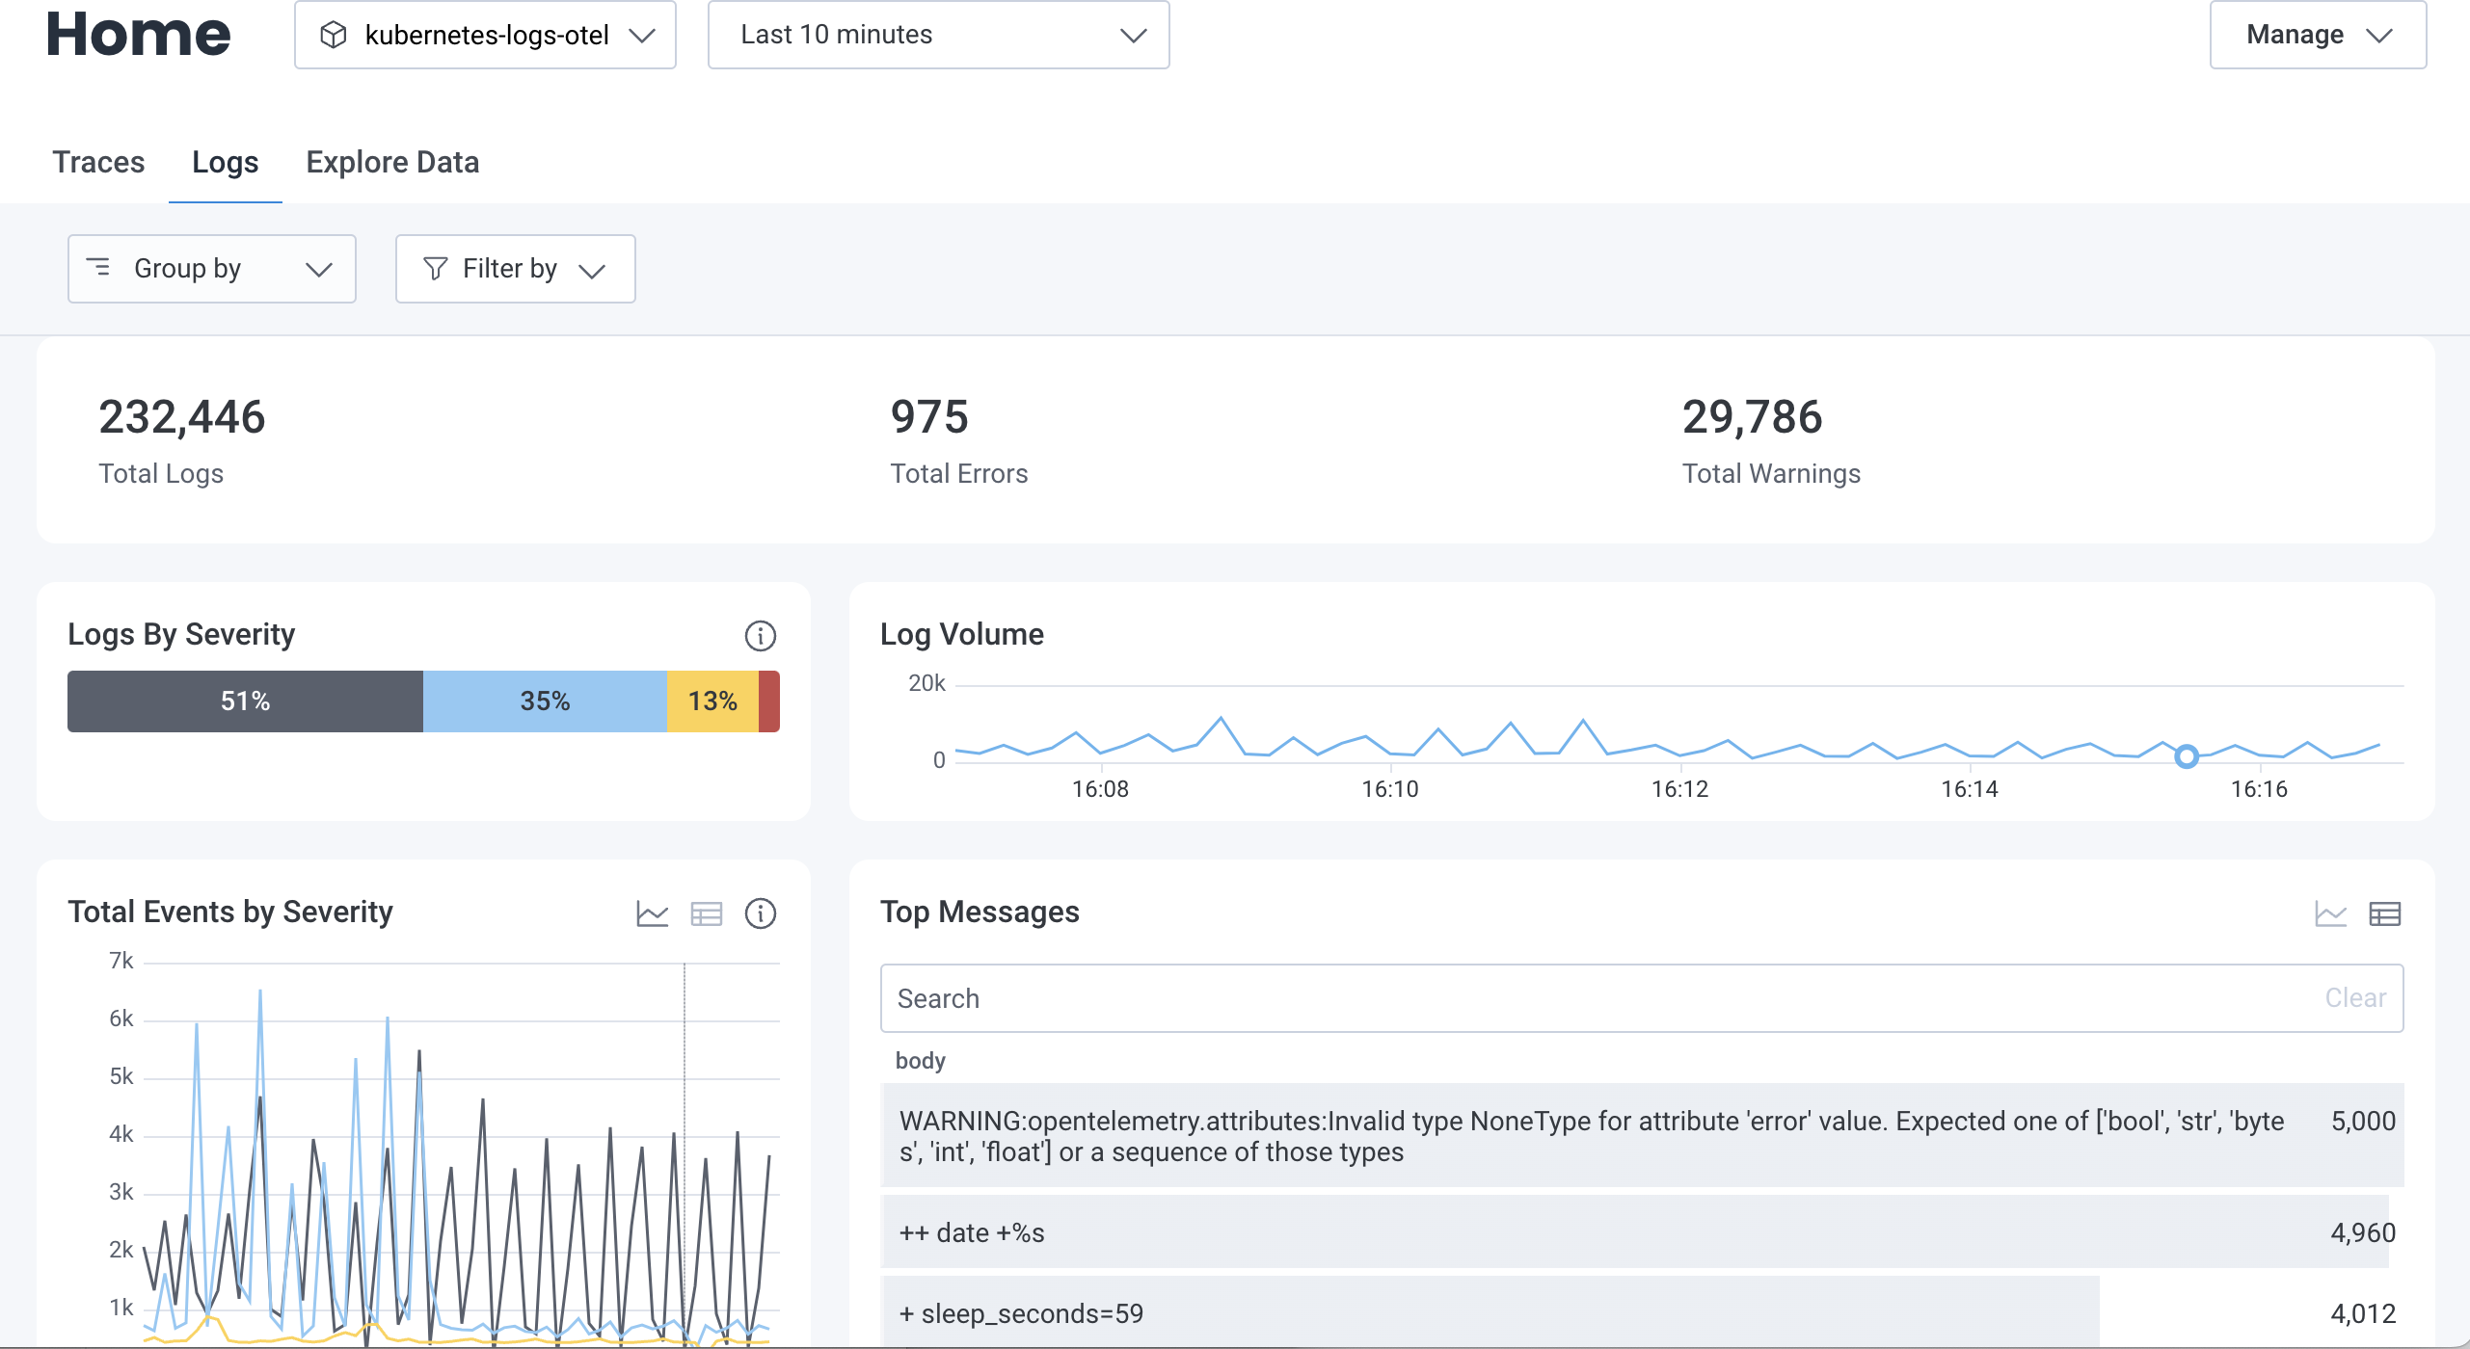
Task: Open the Explore Data tab
Action: 392,162
